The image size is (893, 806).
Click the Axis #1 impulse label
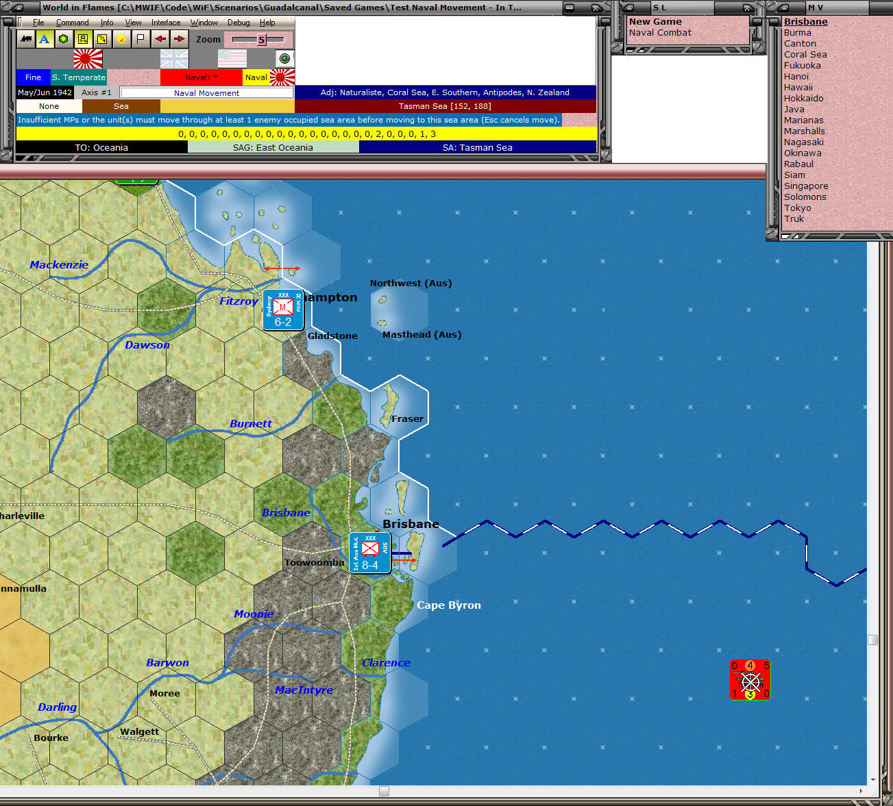97,92
